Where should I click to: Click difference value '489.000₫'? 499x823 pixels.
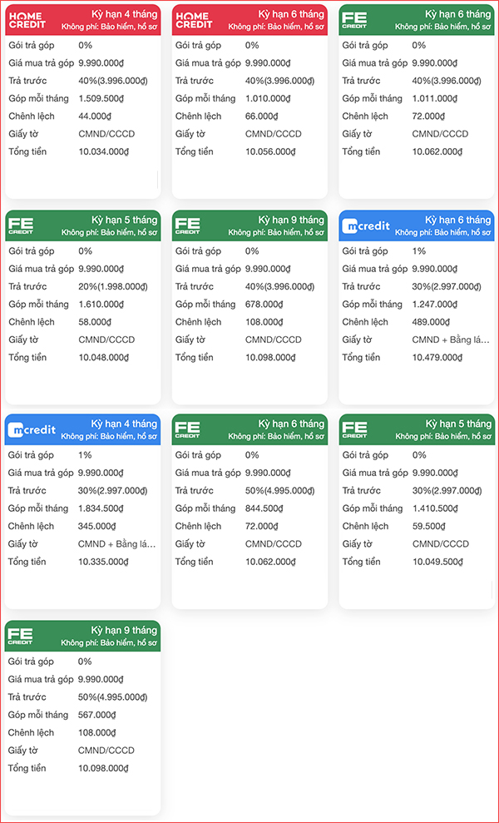coord(431,322)
